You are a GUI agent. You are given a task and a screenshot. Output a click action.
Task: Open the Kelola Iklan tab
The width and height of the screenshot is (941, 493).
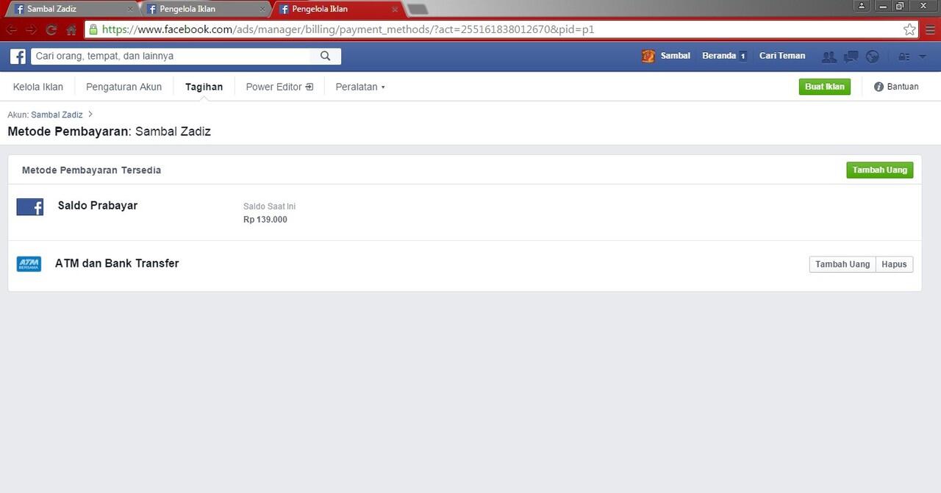(x=38, y=87)
